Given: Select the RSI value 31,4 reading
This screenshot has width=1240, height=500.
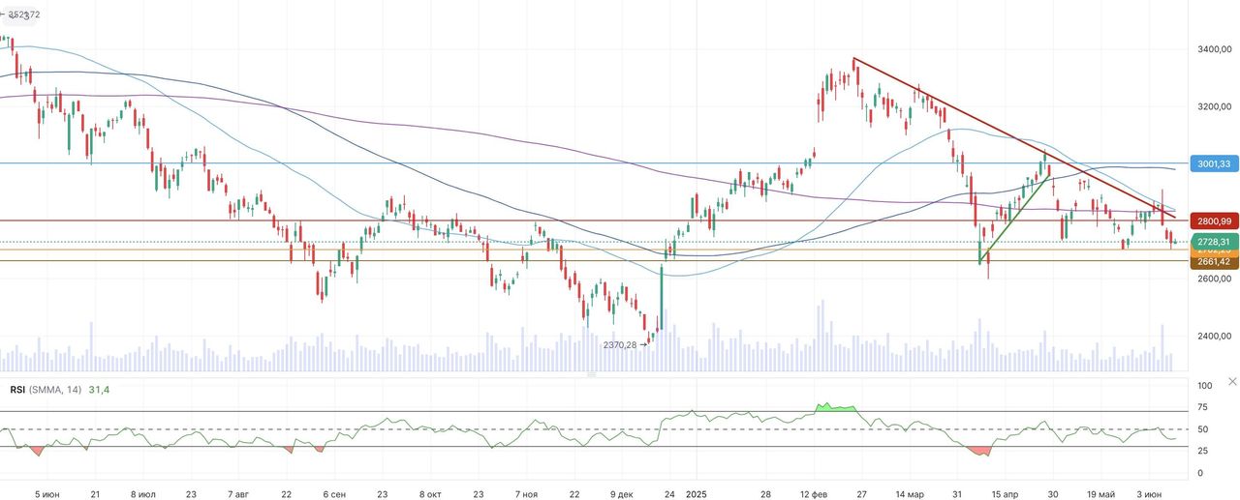Looking at the screenshot, I should coord(102,389).
